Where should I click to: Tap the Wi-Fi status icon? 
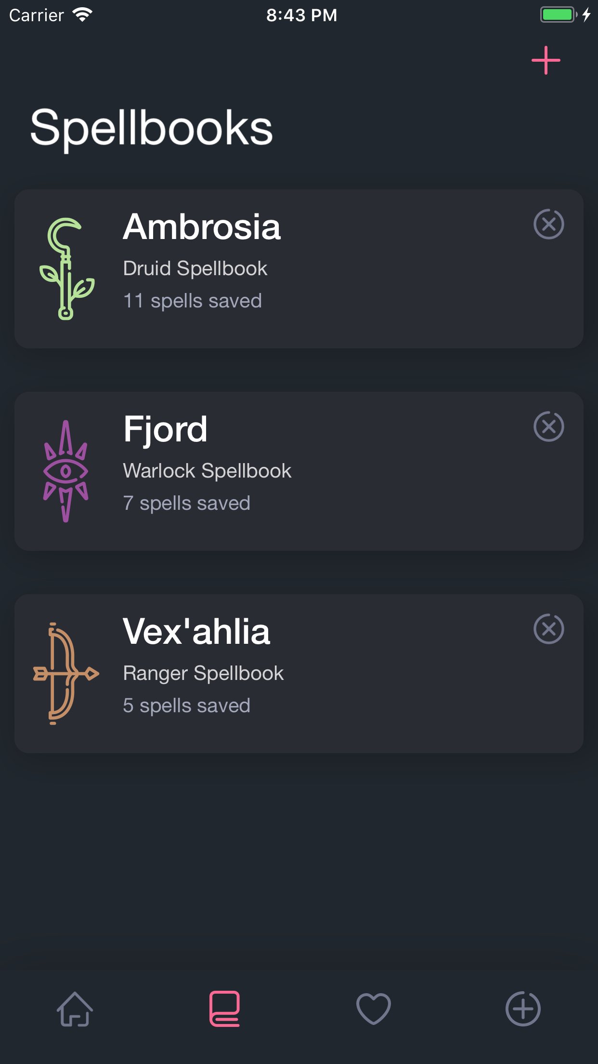(x=82, y=15)
